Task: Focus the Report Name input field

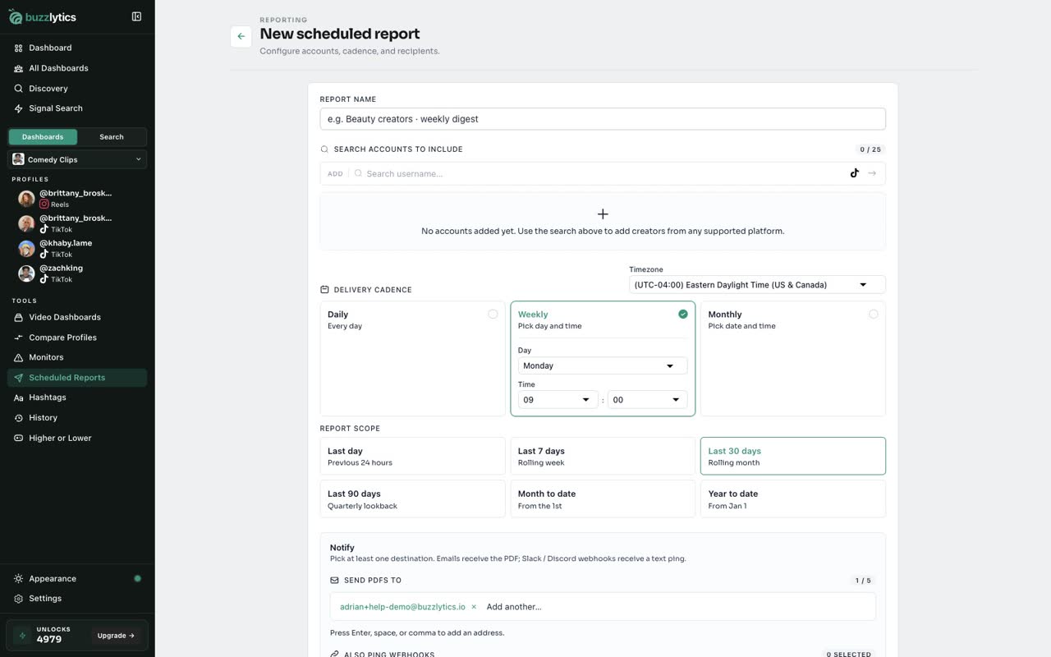Action: (603, 119)
